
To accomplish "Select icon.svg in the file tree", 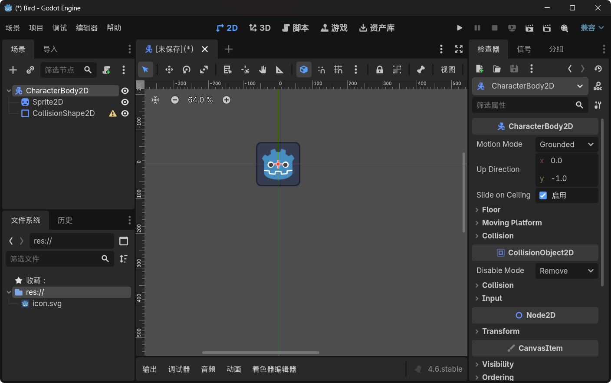I will [x=47, y=304].
